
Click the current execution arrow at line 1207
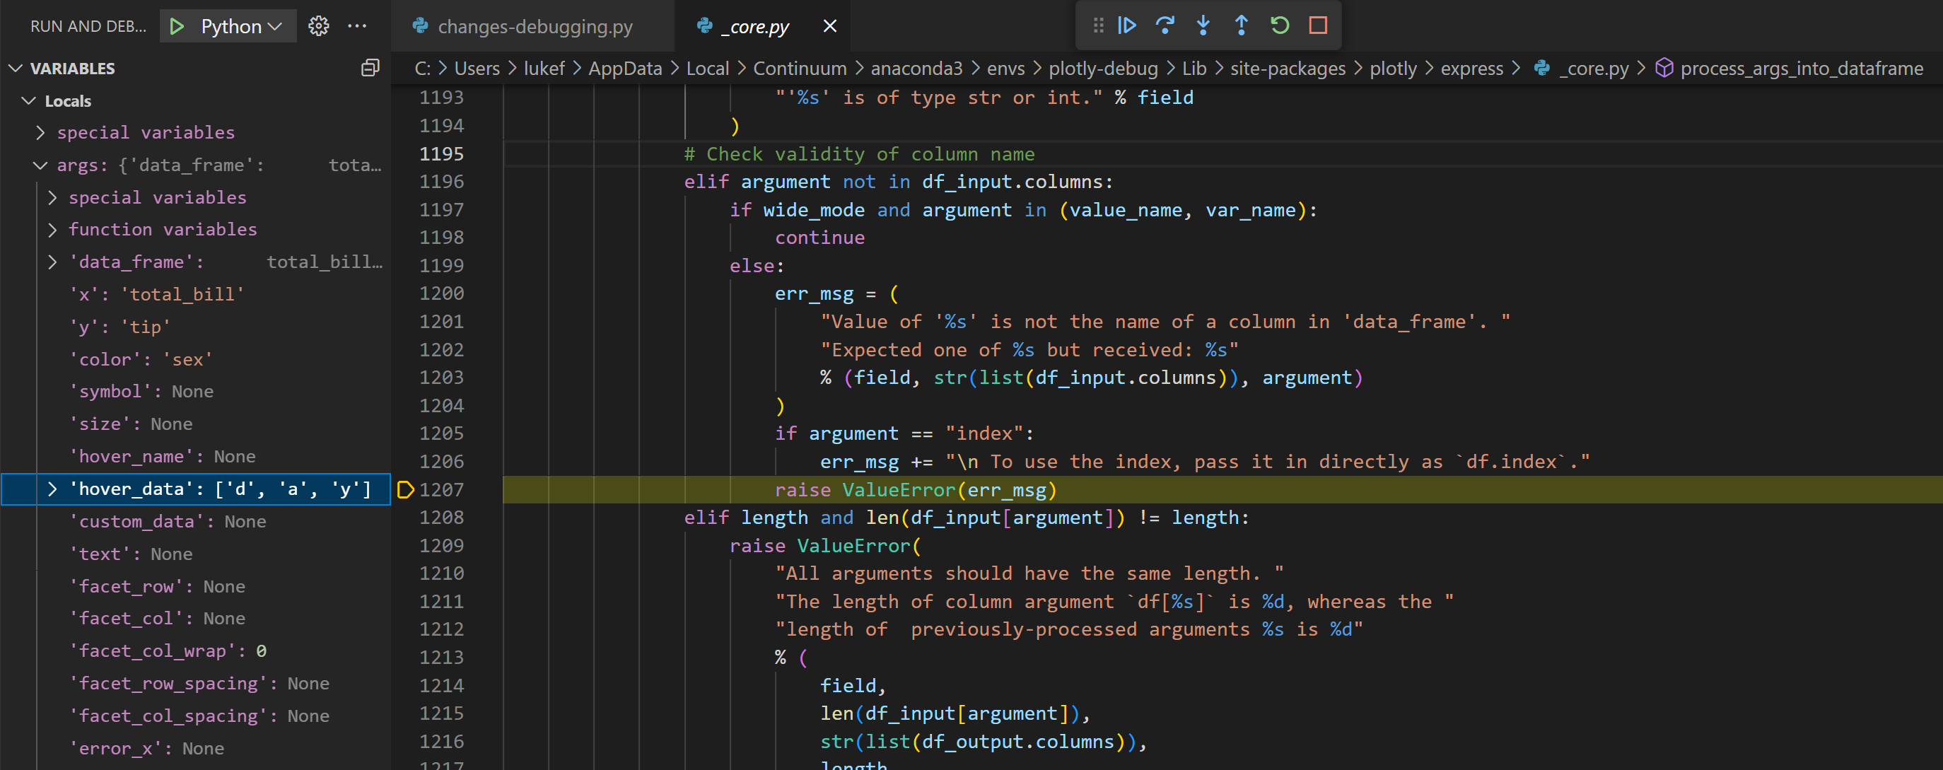click(405, 489)
